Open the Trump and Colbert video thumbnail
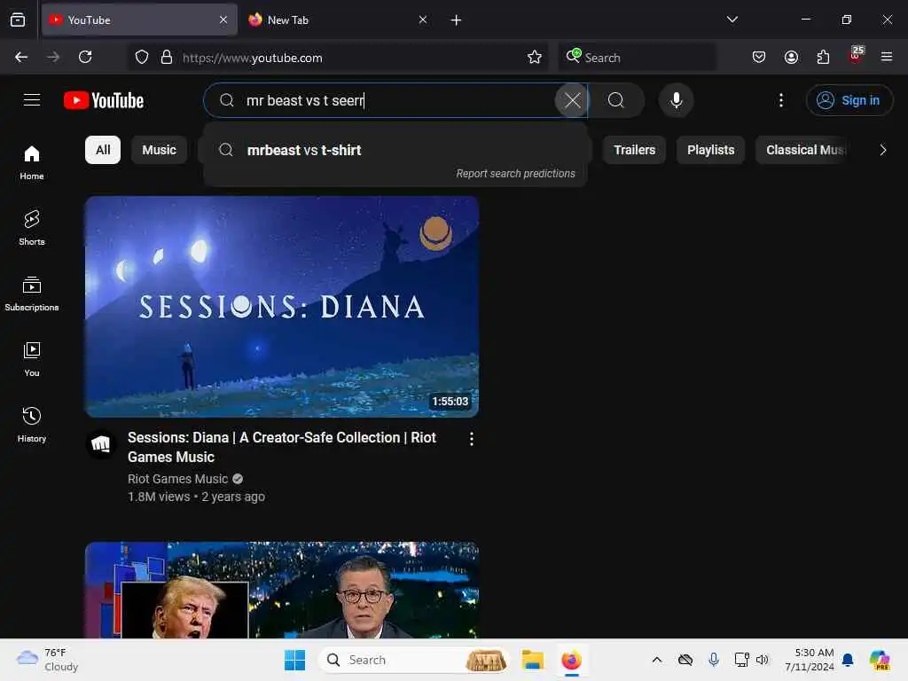The height and width of the screenshot is (681, 908). coord(282,590)
